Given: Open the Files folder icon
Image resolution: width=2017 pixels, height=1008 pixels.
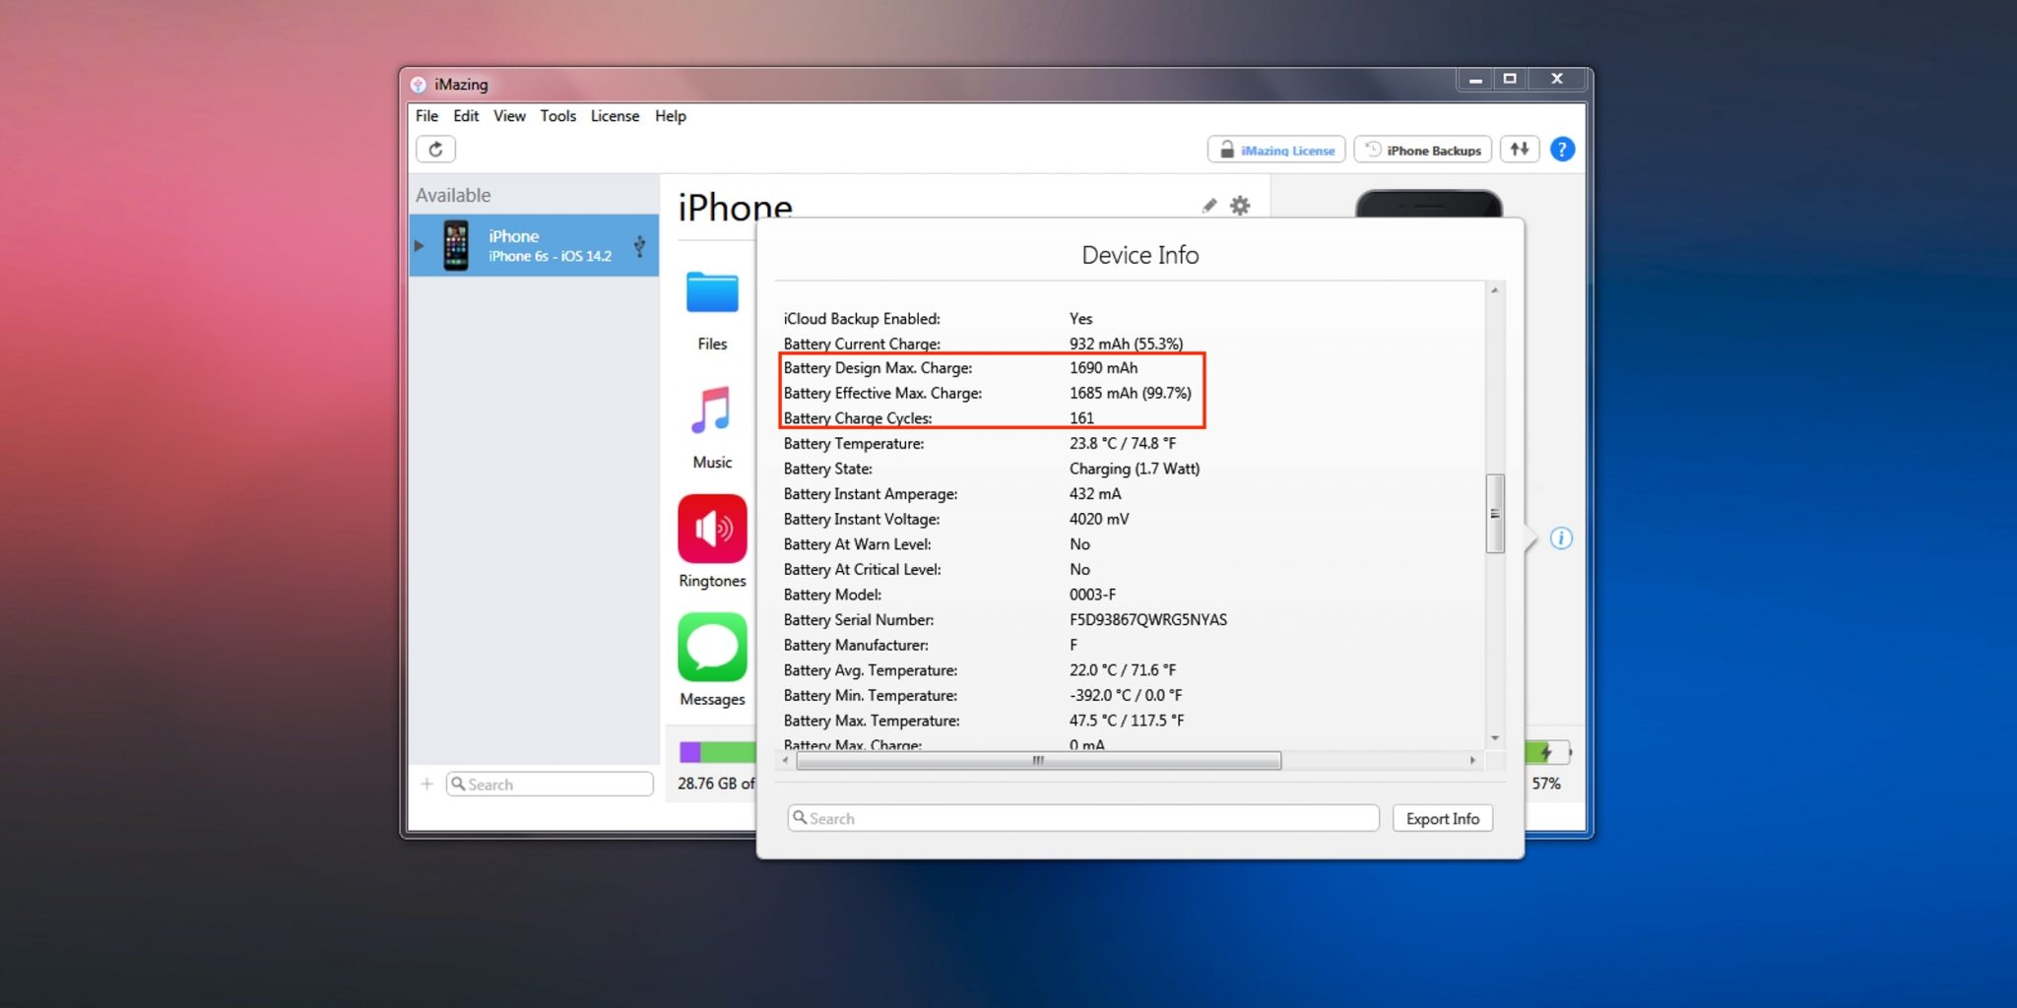Looking at the screenshot, I should 712,292.
